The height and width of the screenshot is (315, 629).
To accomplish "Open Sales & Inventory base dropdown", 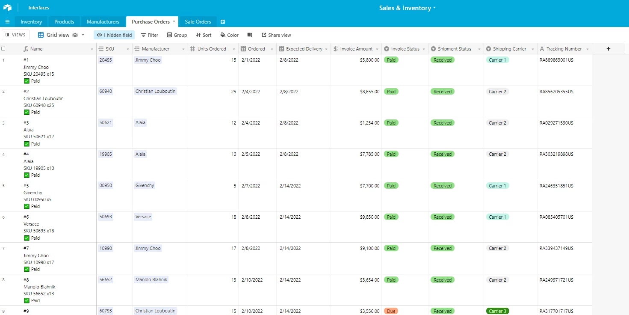I will 434,8.
